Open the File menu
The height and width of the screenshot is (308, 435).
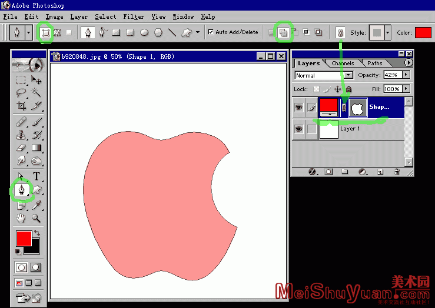(10, 17)
